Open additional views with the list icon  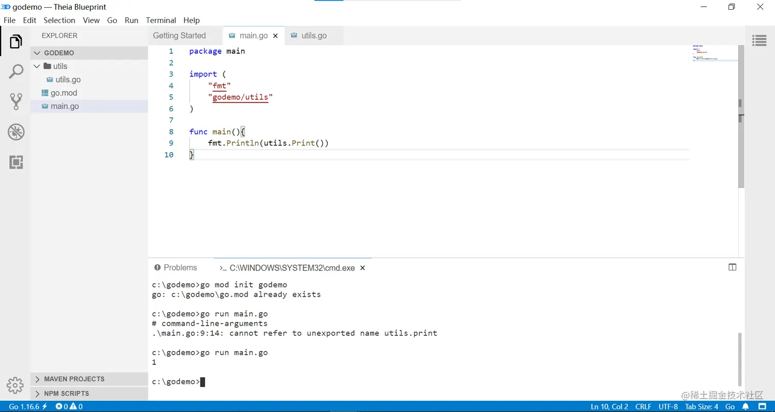coord(760,40)
